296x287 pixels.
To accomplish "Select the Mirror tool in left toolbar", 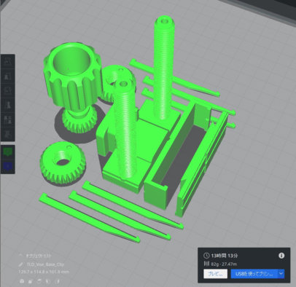I will [x=8, y=105].
